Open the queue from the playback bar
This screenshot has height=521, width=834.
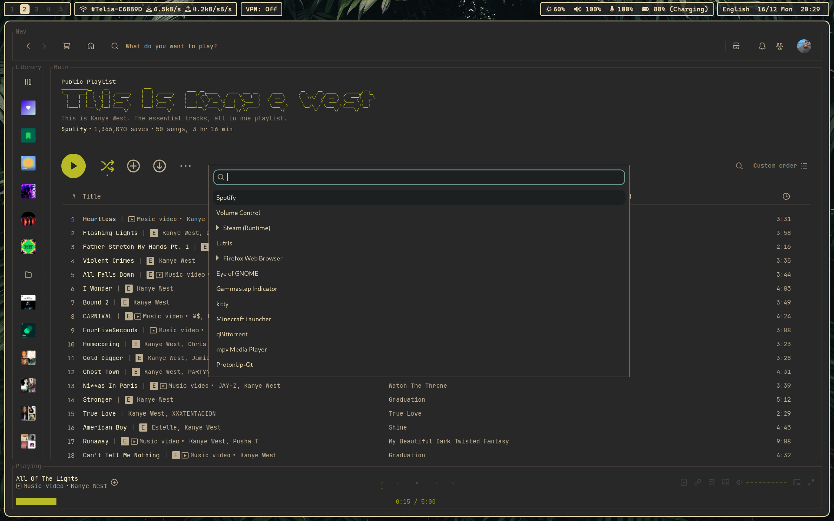tap(711, 483)
